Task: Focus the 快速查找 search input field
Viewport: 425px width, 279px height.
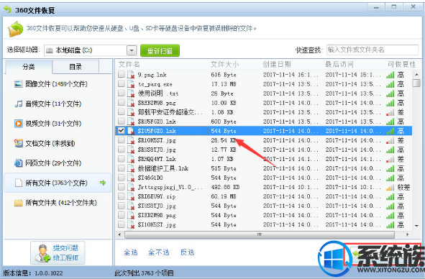Action: tap(373, 50)
